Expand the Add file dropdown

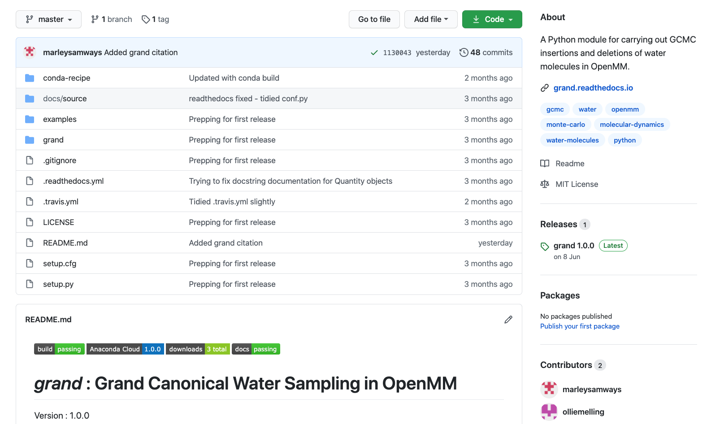430,19
